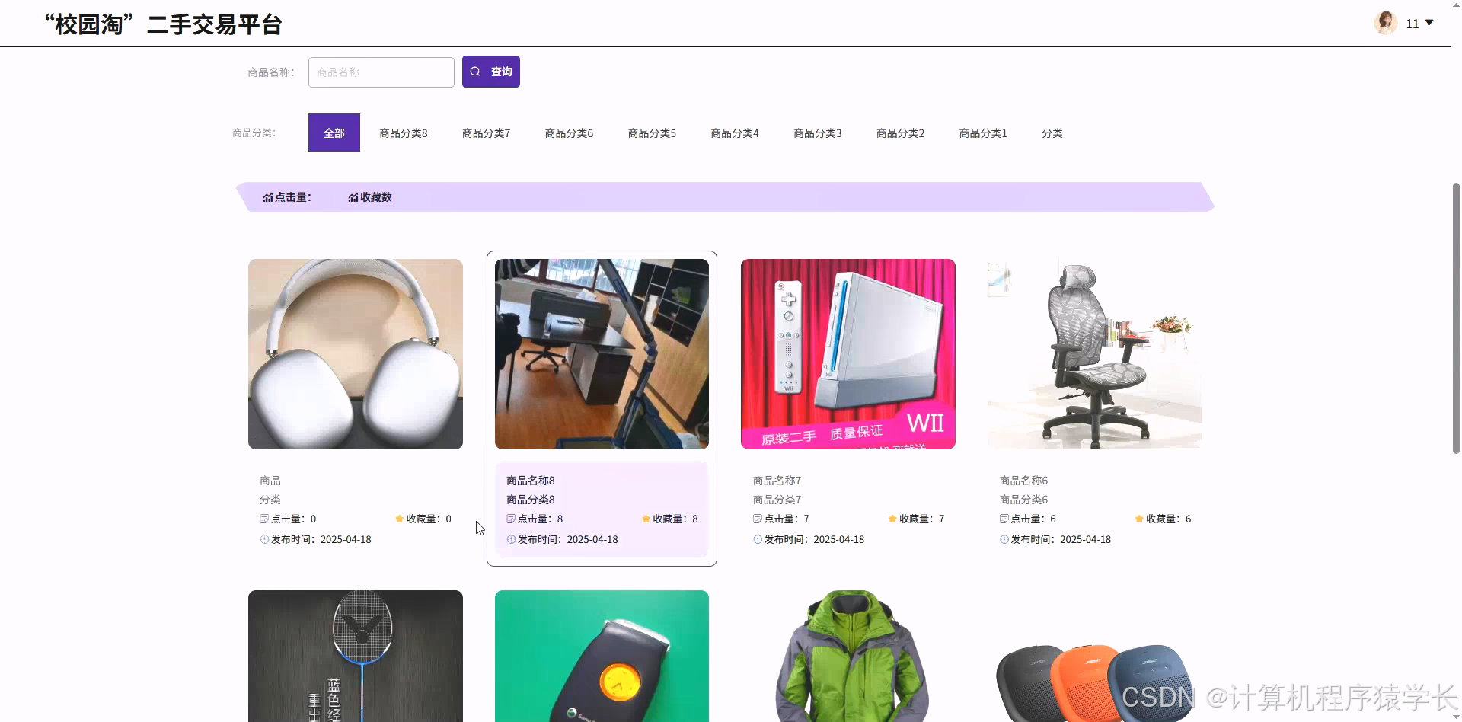Click the 查询 search button
The width and height of the screenshot is (1462, 722).
pyautogui.click(x=490, y=71)
